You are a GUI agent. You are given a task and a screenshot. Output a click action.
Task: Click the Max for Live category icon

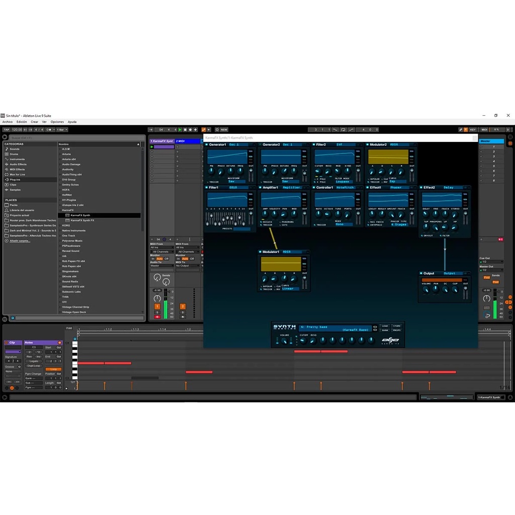(7, 175)
